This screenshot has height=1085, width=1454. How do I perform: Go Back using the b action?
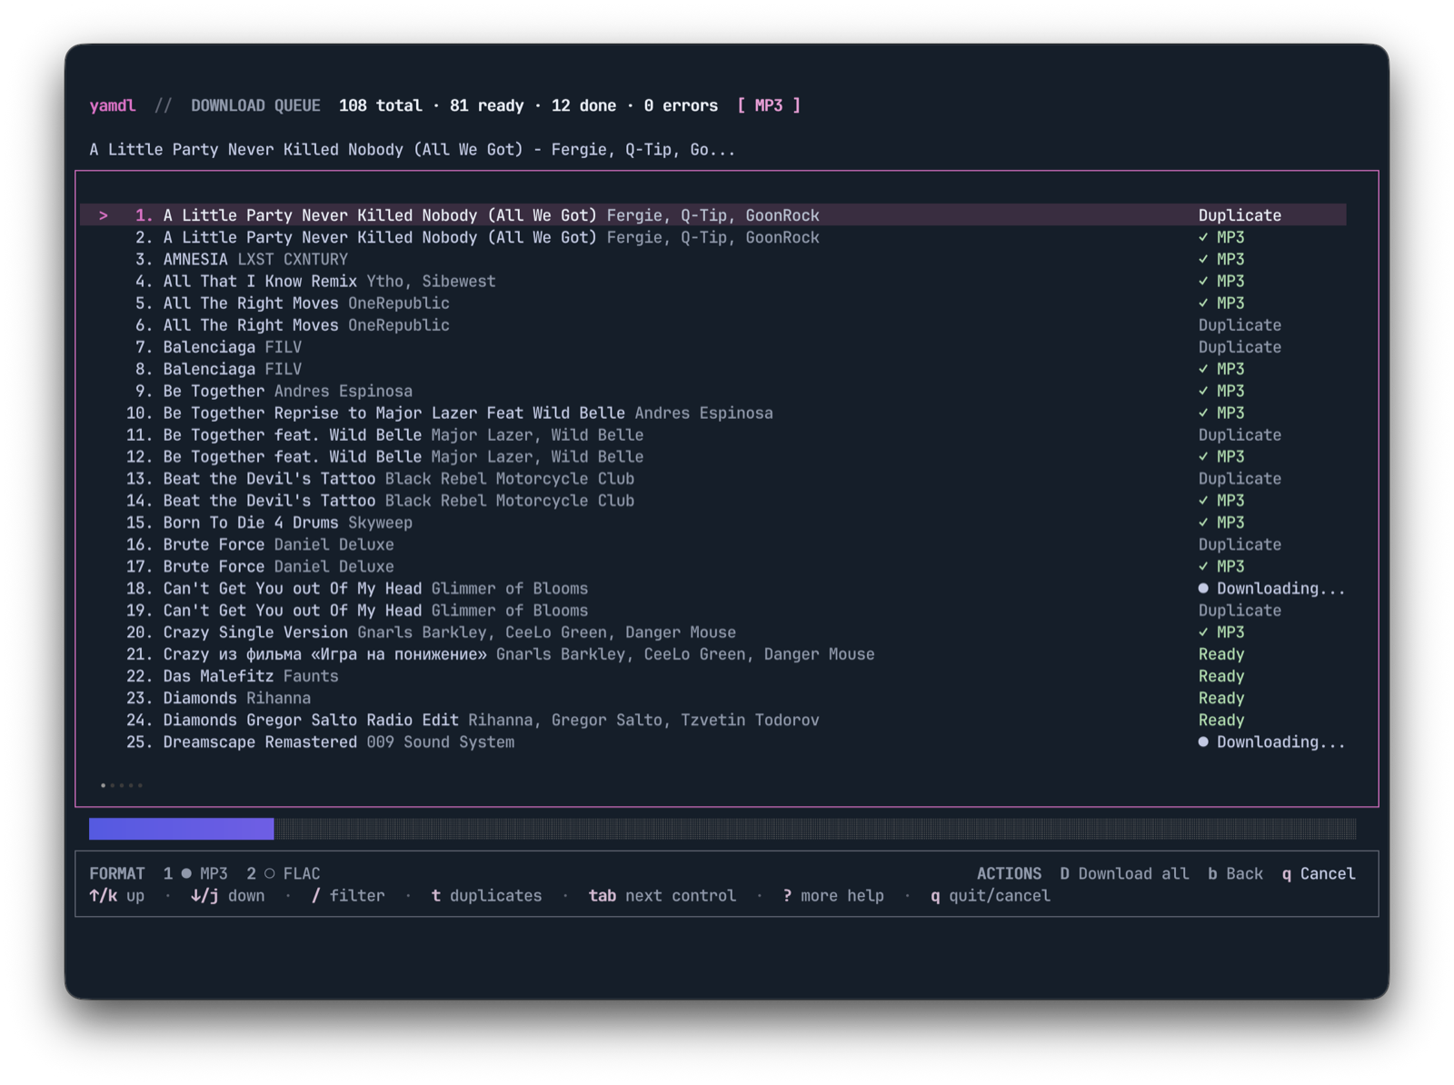pyautogui.click(x=1235, y=873)
